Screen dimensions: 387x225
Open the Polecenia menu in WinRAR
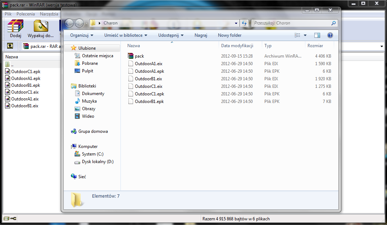[26, 14]
